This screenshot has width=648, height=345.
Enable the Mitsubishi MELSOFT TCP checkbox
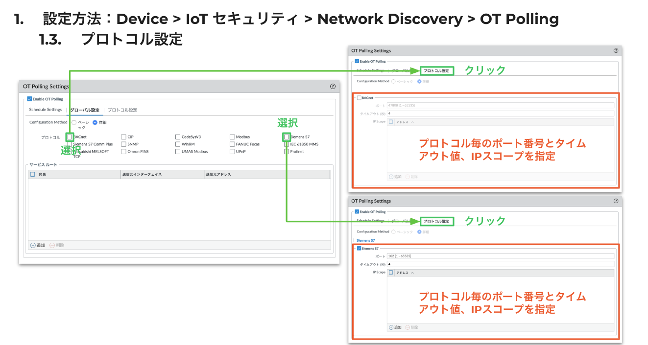coord(70,152)
